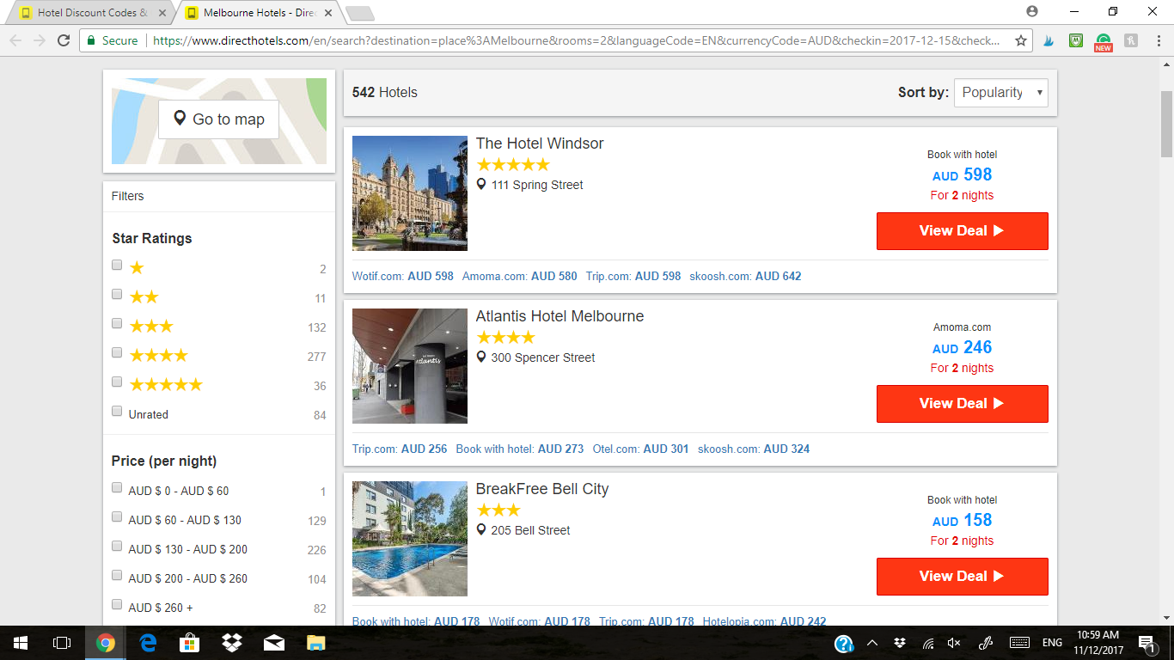Click the green NEW extension icon
Viewport: 1174px width, 660px height.
point(1104,41)
